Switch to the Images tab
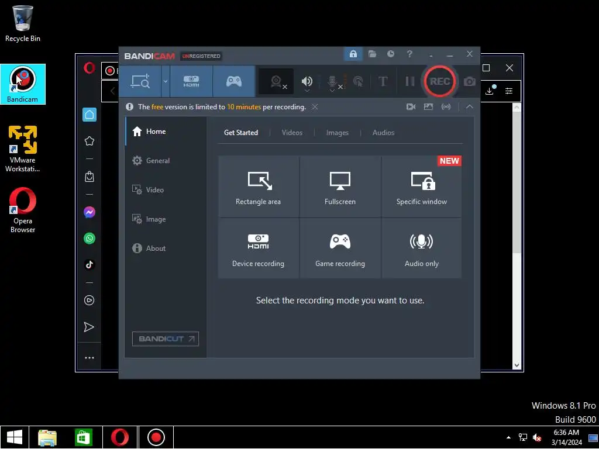The width and height of the screenshot is (599, 449). point(338,133)
